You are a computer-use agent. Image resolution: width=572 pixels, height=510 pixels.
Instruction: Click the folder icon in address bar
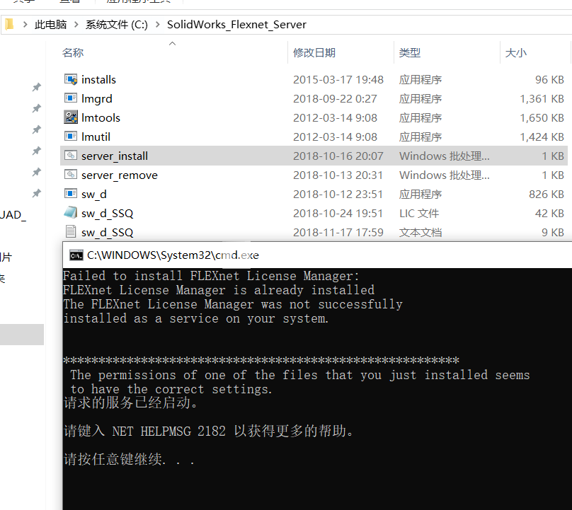tap(8, 25)
